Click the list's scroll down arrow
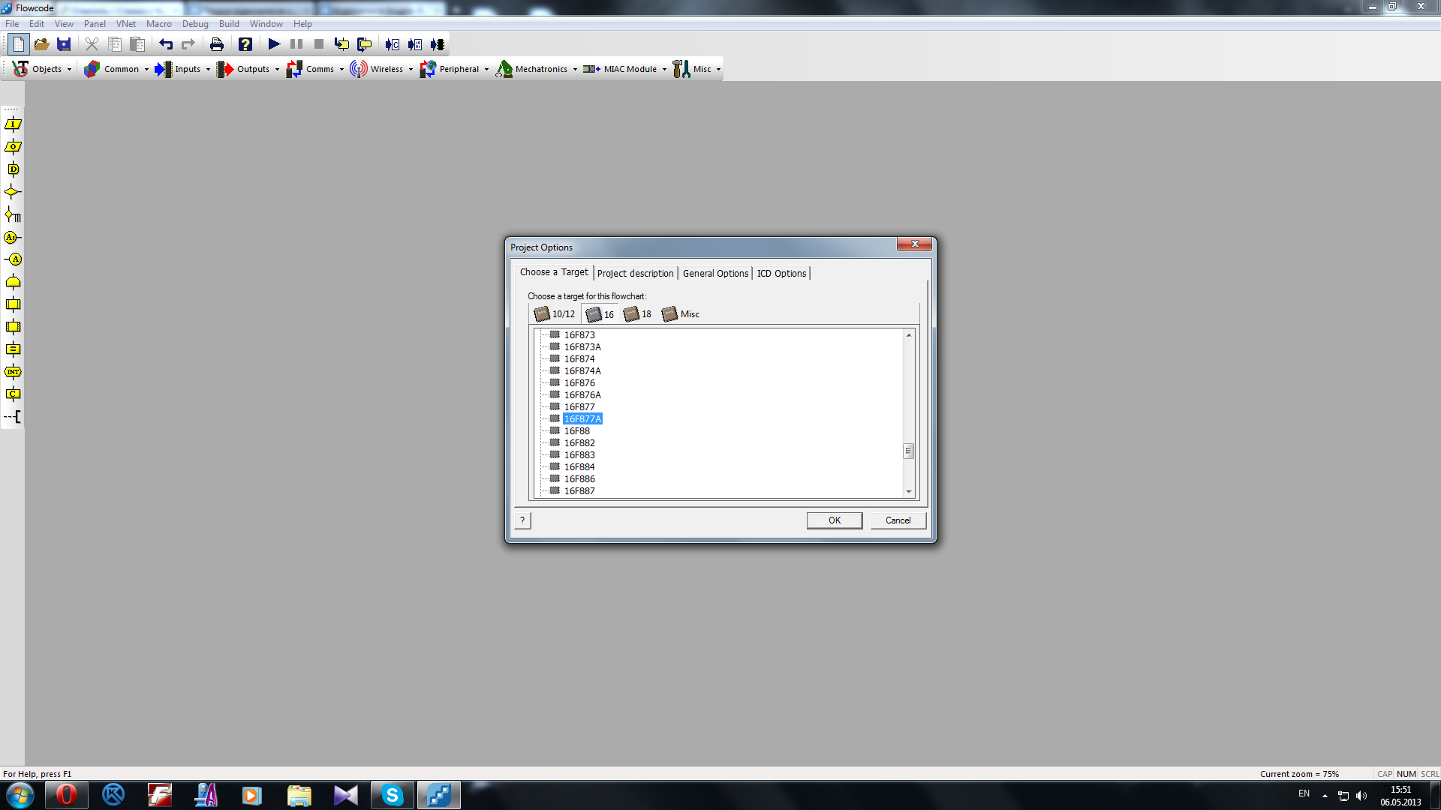 [x=908, y=491]
